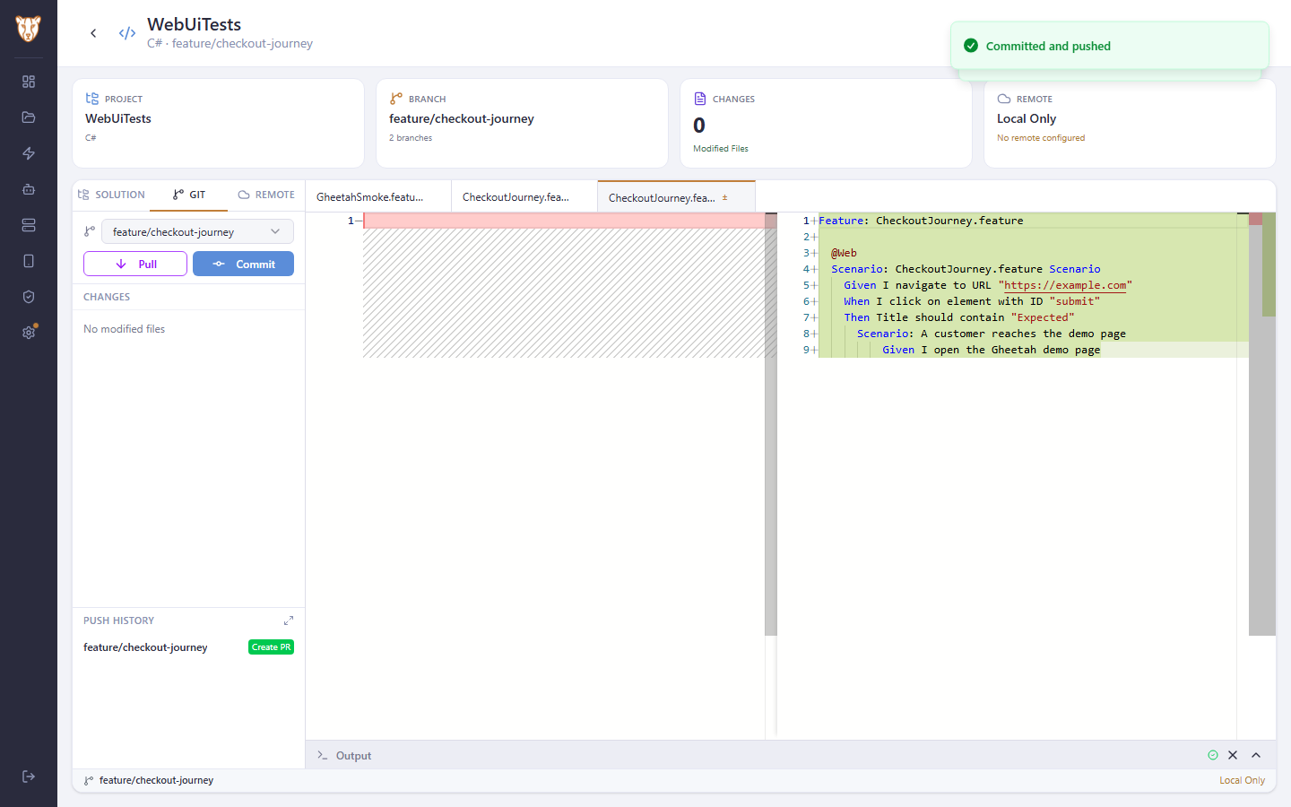Click the Commit button
Image resolution: width=1291 pixels, height=807 pixels.
pyautogui.click(x=243, y=264)
